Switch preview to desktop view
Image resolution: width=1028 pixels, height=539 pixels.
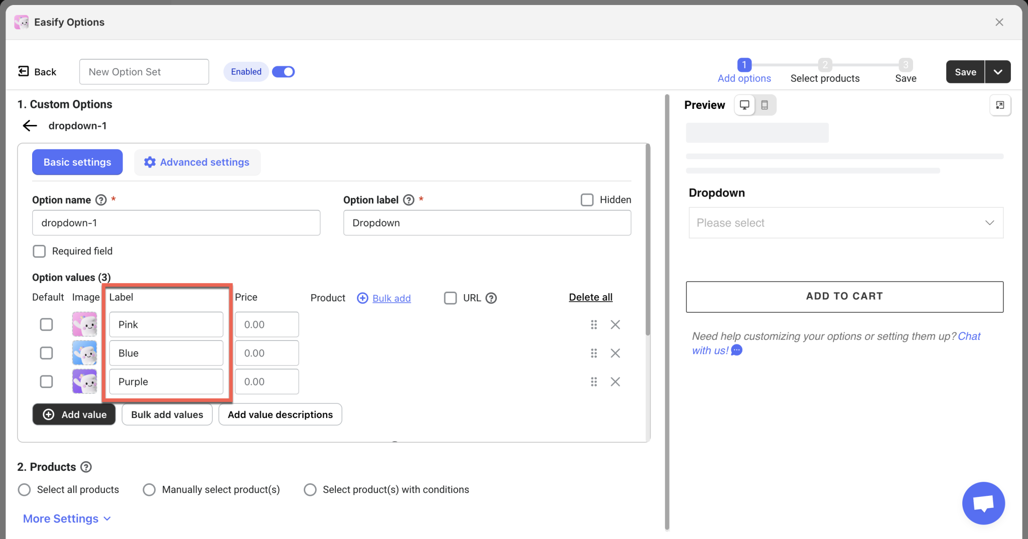744,105
